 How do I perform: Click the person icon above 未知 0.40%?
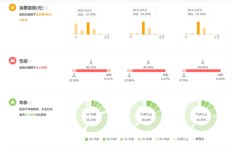(x=220, y=75)
